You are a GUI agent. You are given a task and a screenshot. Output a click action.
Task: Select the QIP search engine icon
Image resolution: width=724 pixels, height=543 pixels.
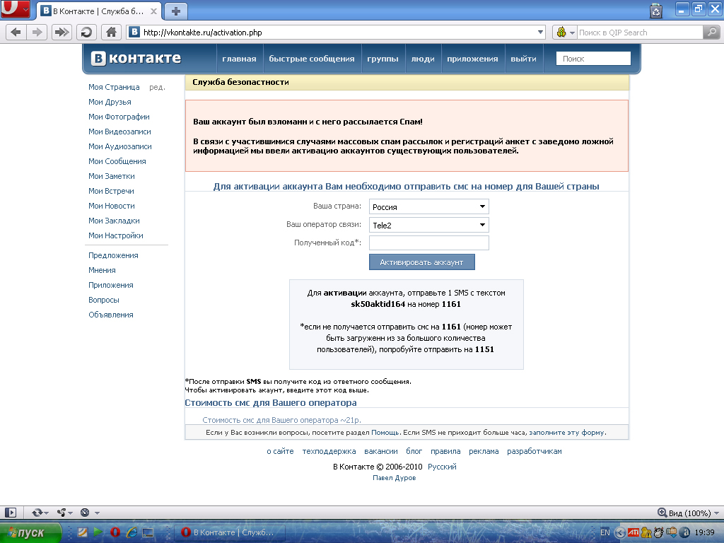(561, 33)
